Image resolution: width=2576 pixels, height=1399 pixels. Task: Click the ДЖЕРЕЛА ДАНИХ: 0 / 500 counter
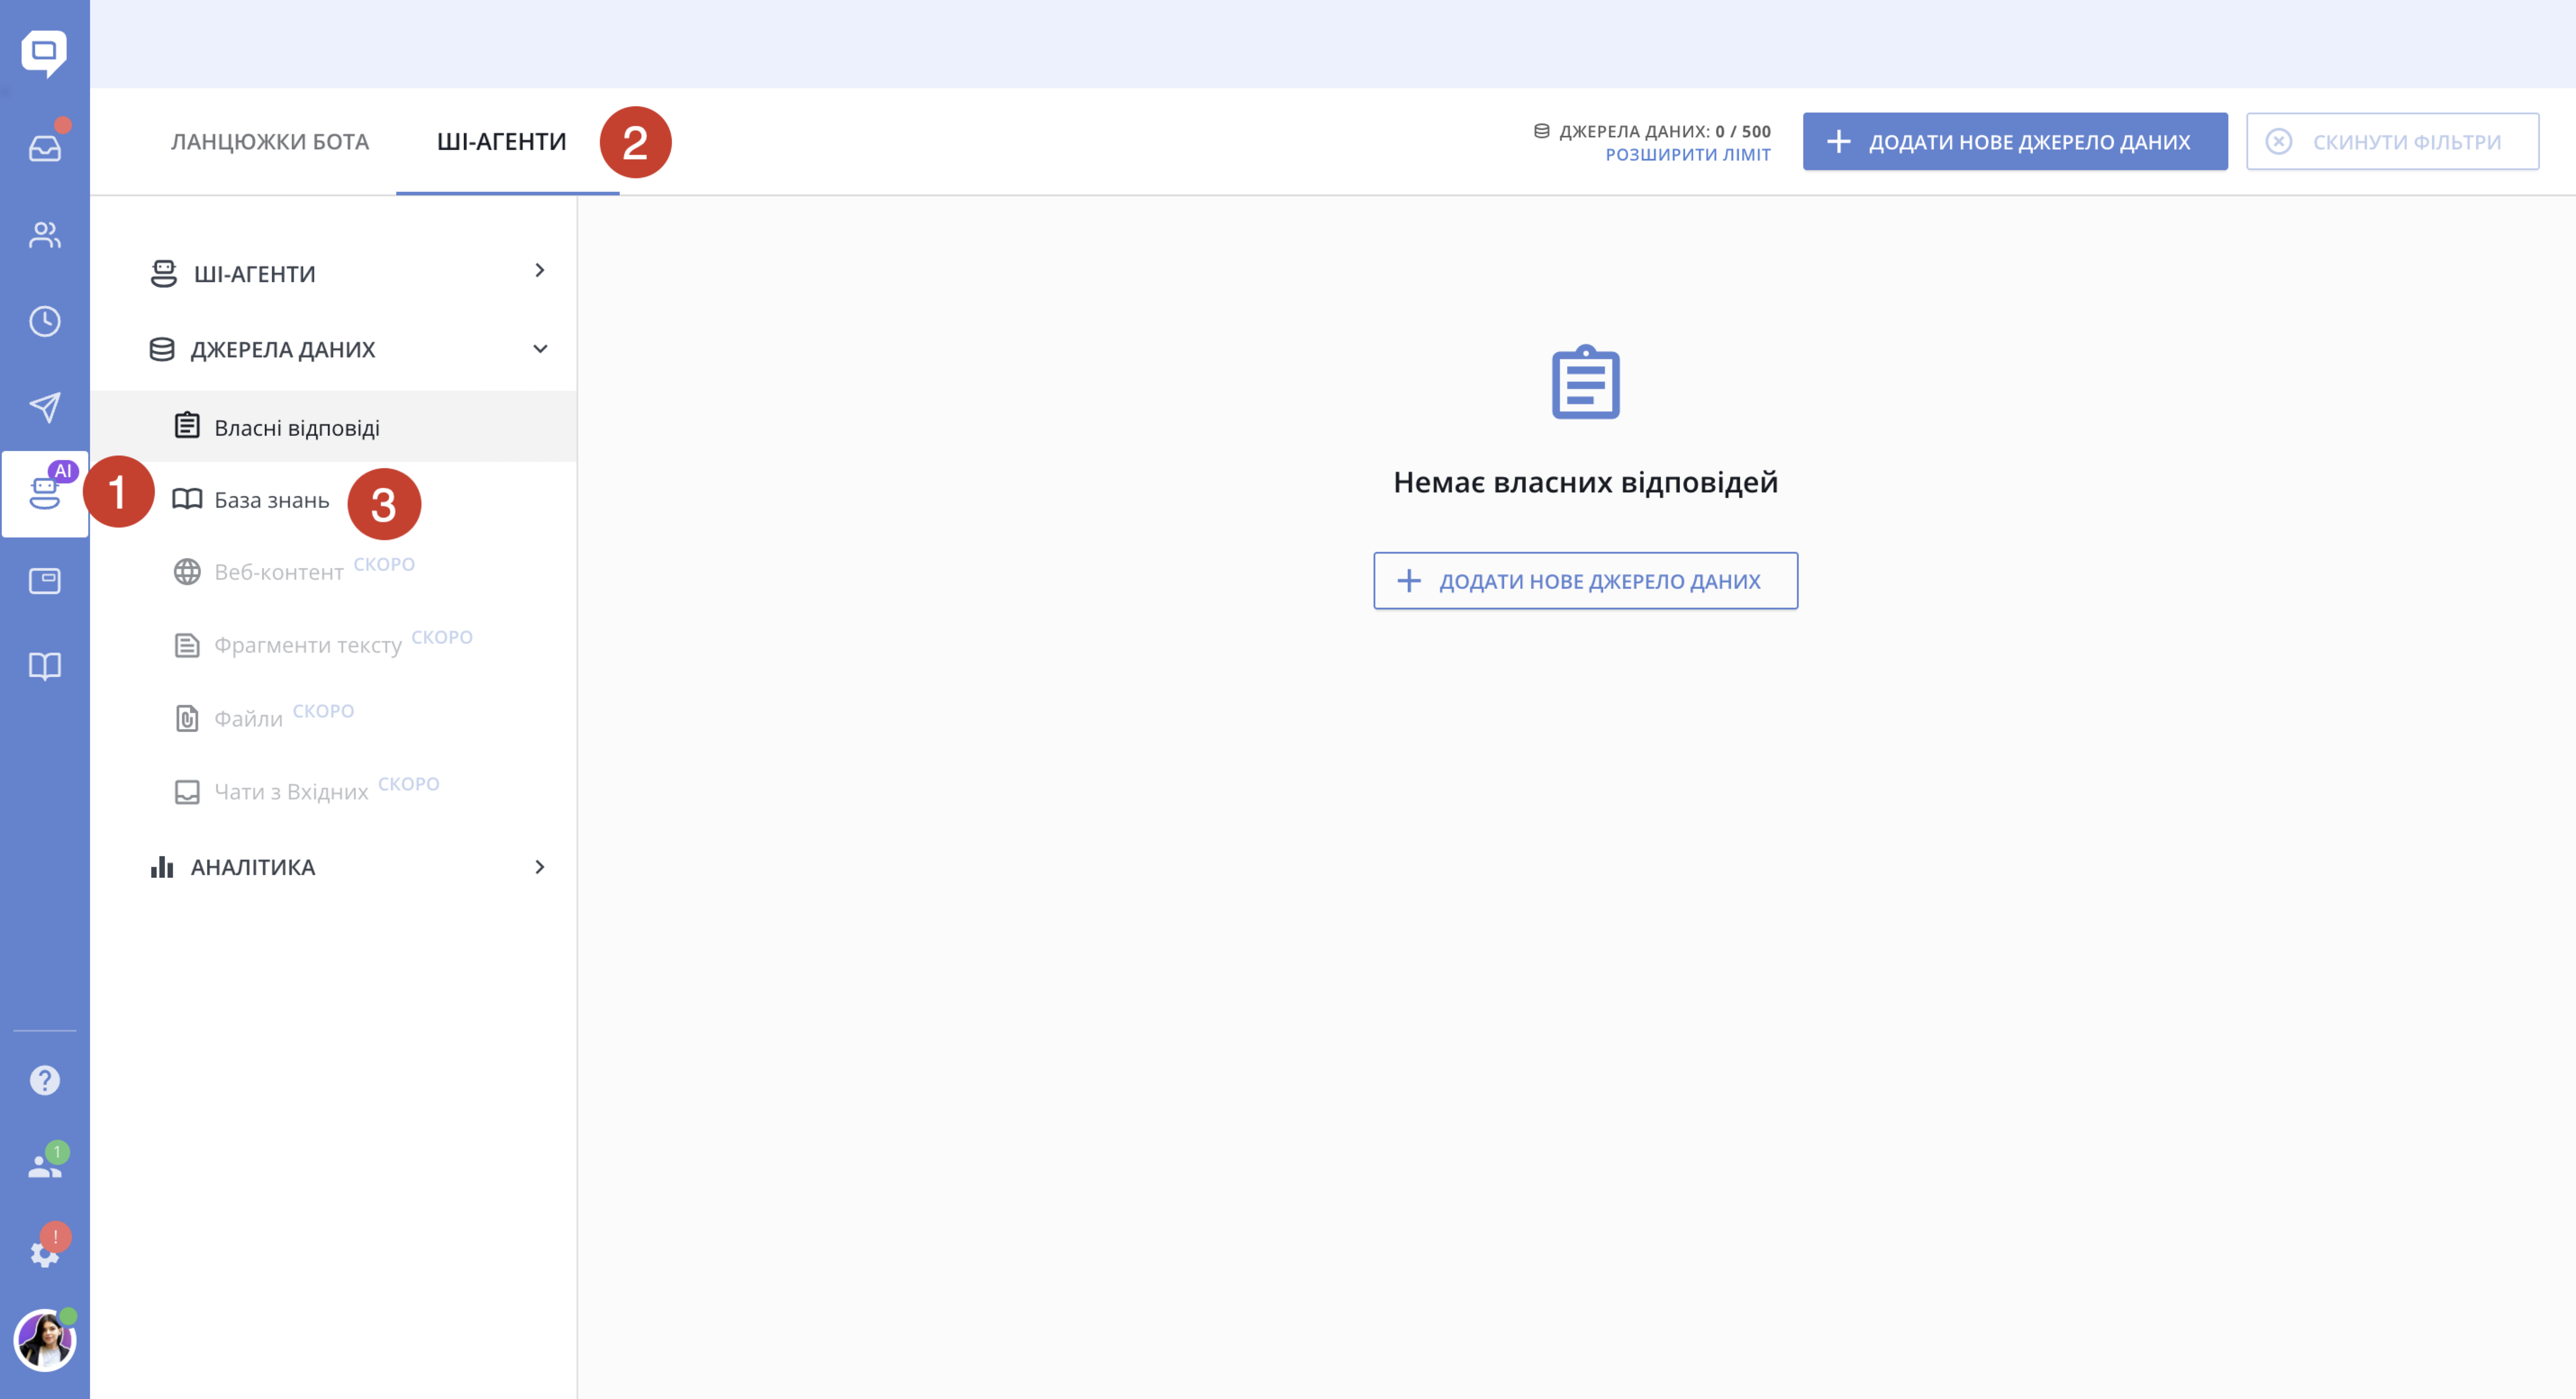[1653, 131]
